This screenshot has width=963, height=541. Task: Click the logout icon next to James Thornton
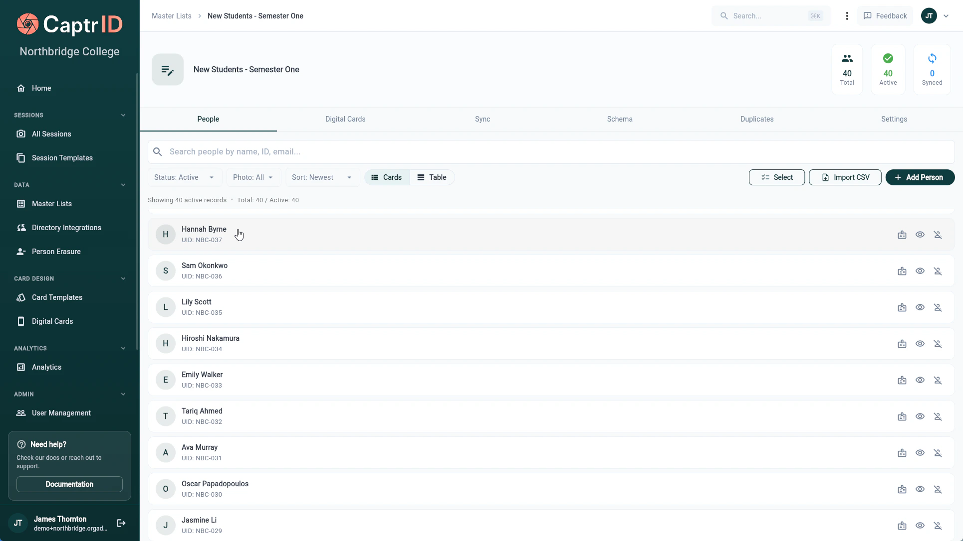[121, 523]
